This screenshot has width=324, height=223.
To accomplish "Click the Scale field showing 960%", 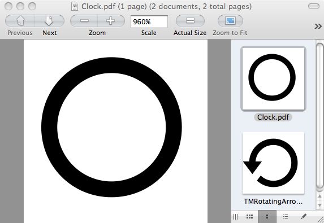I will pyautogui.click(x=149, y=21).
